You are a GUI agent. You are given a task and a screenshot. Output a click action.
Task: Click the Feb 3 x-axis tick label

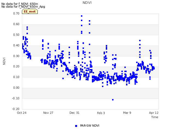tap(101, 113)
